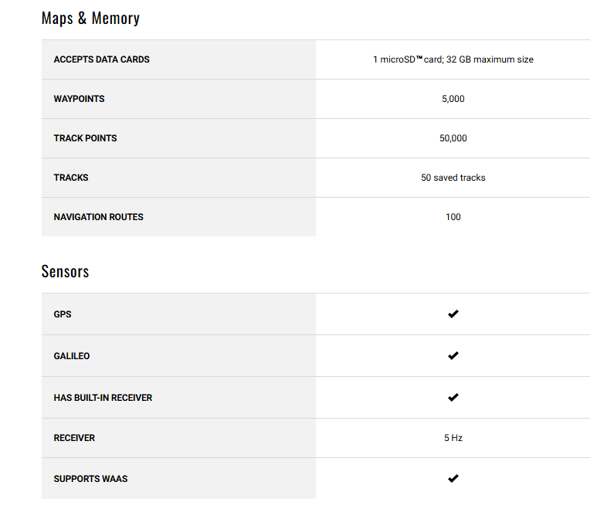This screenshot has height=509, width=597.
Task: Select the GPS row label
Action: point(63,314)
